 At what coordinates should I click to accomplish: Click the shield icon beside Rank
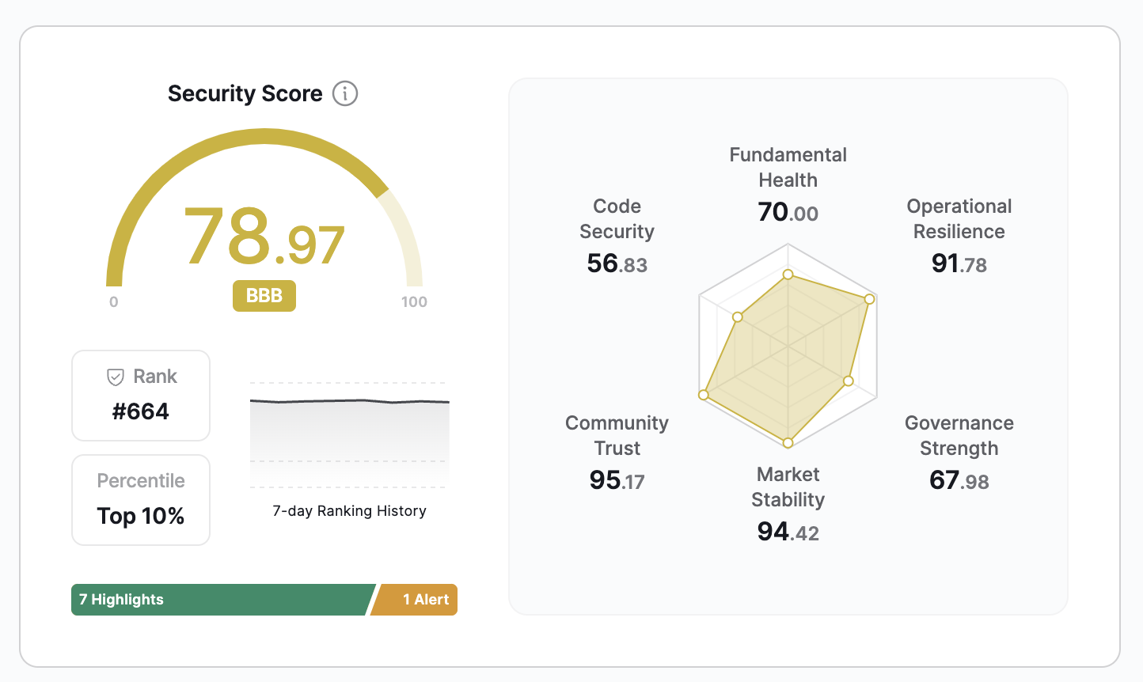[x=116, y=377]
